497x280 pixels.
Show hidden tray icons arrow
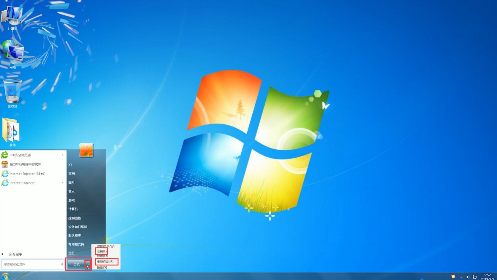461,277
